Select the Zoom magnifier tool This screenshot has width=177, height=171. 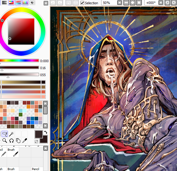click(5, 141)
